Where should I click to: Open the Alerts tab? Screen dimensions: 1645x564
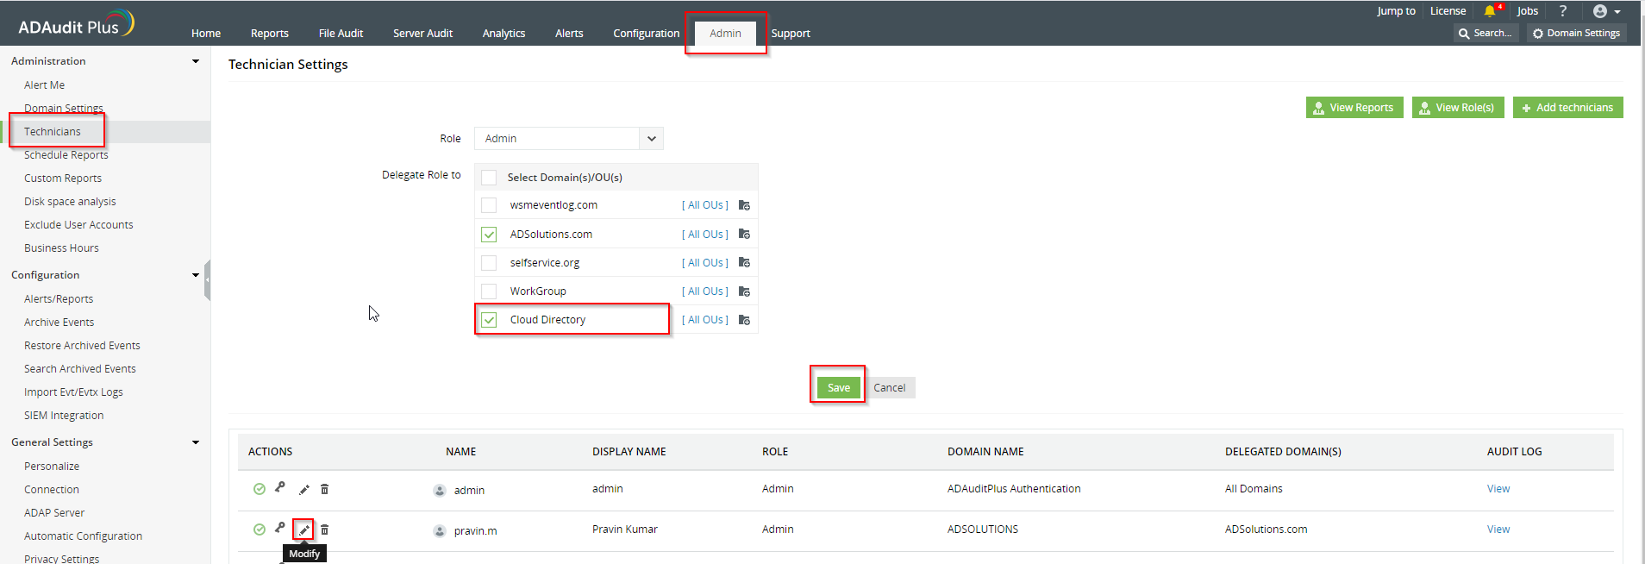tap(569, 33)
